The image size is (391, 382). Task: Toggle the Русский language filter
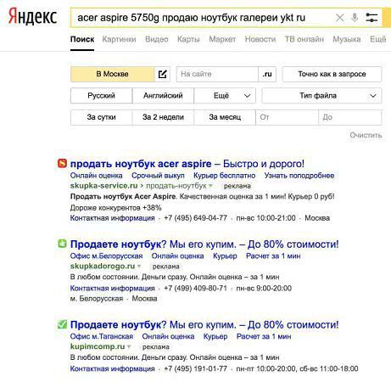[x=101, y=96]
